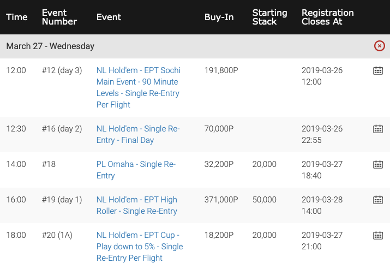Open NL Hold'em EPT High Roller link
This screenshot has width=390, height=275.
click(x=137, y=205)
